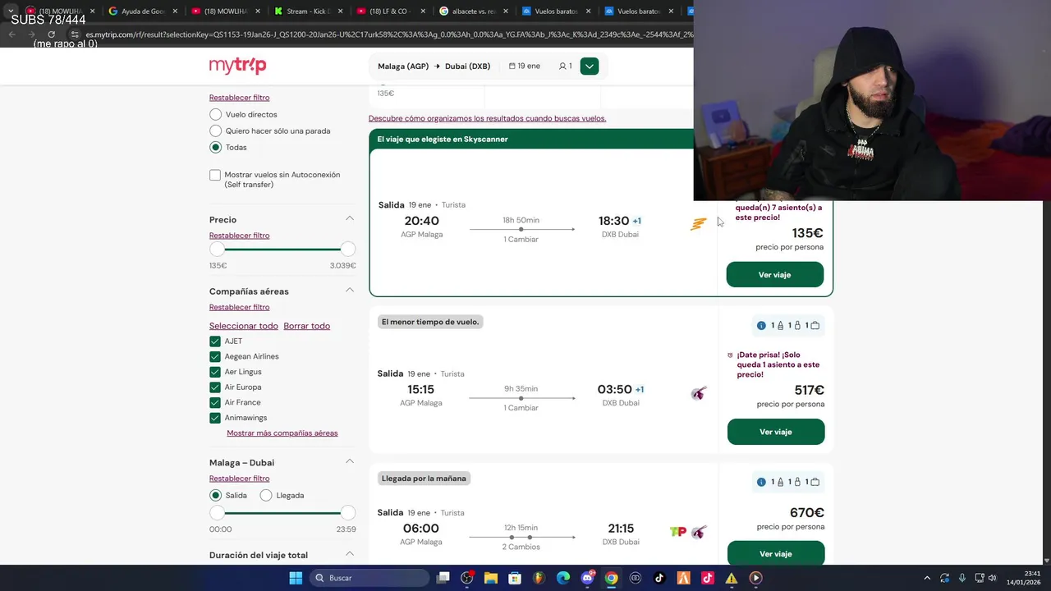Click the calendar icon next to 19 ene
The height and width of the screenshot is (591, 1051).
tap(512, 66)
